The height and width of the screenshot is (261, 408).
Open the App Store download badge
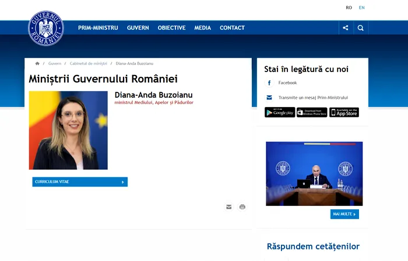344,112
